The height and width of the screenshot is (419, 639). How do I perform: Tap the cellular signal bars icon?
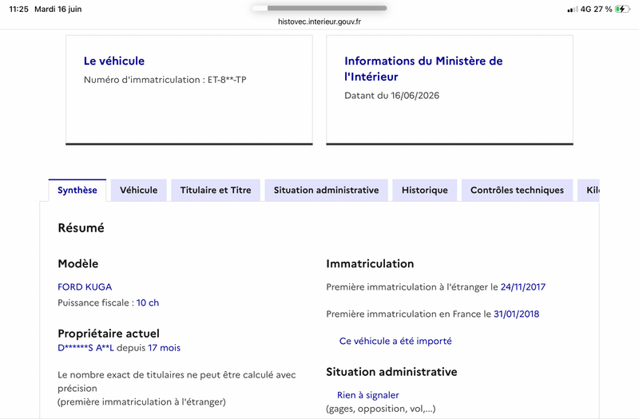coord(572,10)
